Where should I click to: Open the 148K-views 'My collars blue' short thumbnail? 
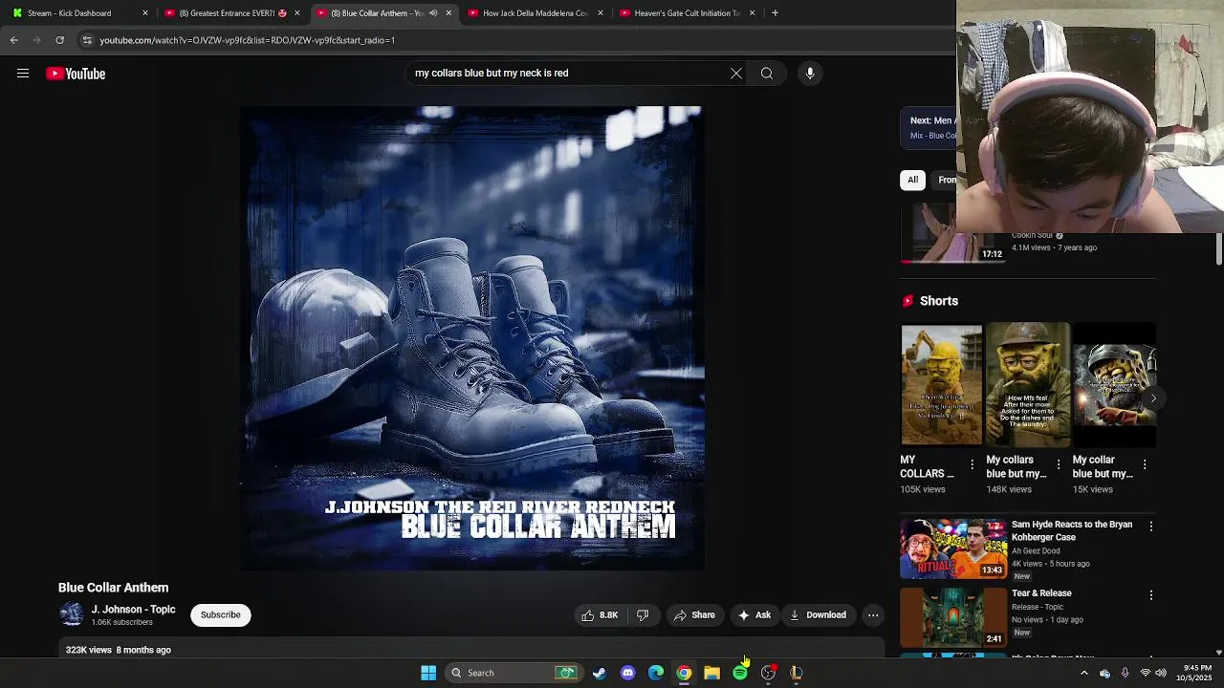point(1028,385)
